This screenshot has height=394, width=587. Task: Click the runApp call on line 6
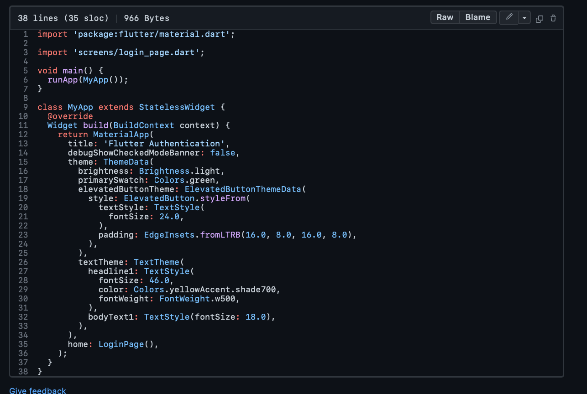point(63,80)
